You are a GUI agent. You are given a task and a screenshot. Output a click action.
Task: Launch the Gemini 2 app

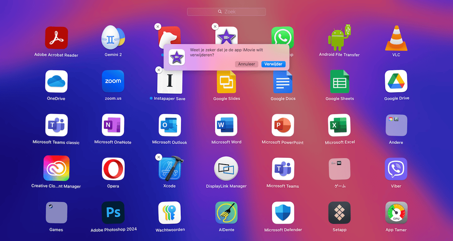coord(113,38)
